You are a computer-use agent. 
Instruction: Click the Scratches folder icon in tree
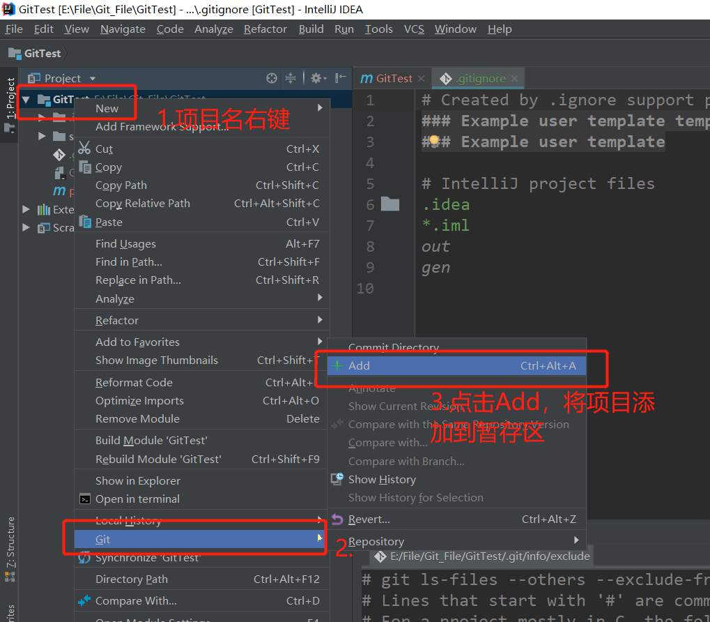coord(43,227)
